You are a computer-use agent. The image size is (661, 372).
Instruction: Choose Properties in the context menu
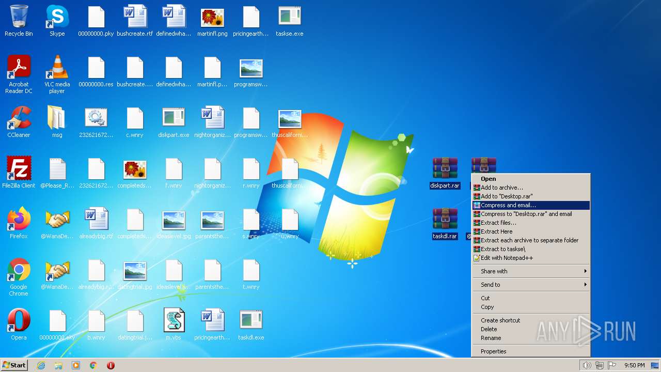tap(530, 351)
